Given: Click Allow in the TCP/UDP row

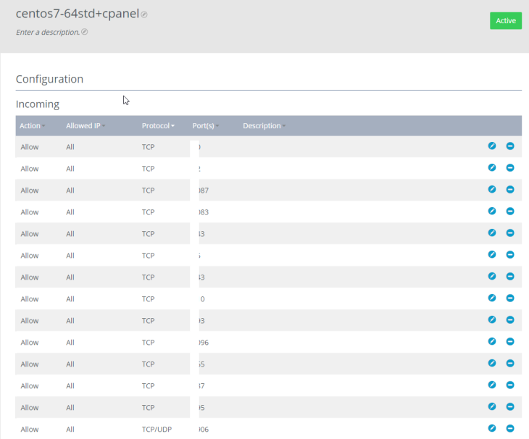Looking at the screenshot, I should coord(30,430).
